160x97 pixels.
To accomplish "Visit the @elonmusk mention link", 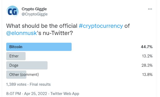I will coord(21,33).
